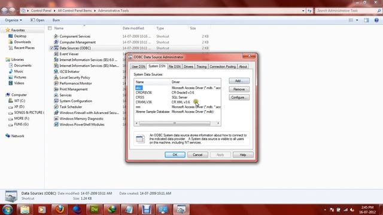Select the Xtreme Sample Database row
This screenshot has width=383, height=215.
tap(178, 112)
